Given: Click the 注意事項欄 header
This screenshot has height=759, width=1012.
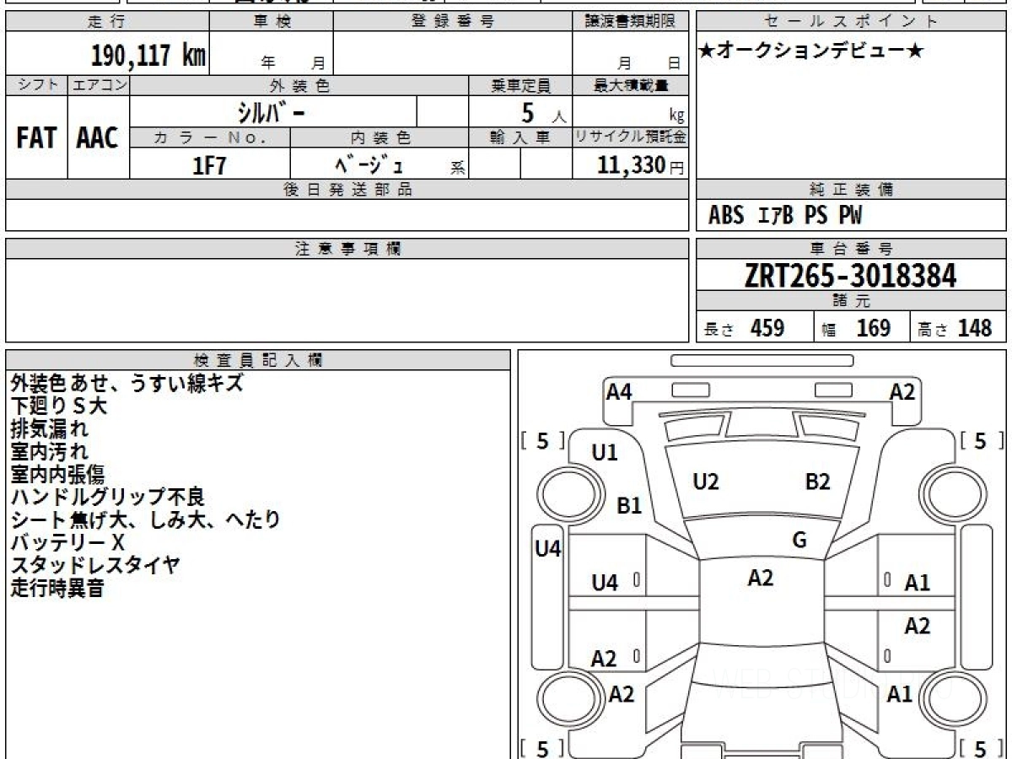Looking at the screenshot, I should [x=347, y=249].
